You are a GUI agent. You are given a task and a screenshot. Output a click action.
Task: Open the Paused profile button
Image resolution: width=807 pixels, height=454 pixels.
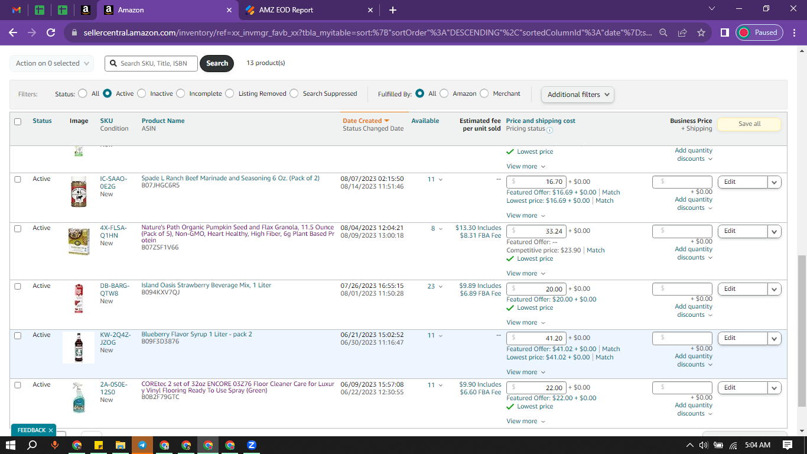point(760,33)
